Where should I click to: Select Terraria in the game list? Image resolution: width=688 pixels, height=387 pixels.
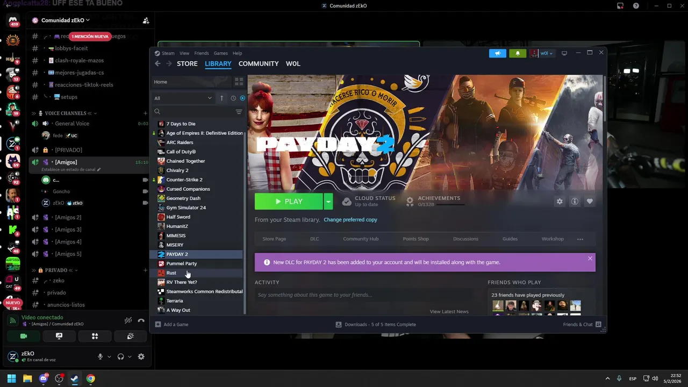pos(197,301)
